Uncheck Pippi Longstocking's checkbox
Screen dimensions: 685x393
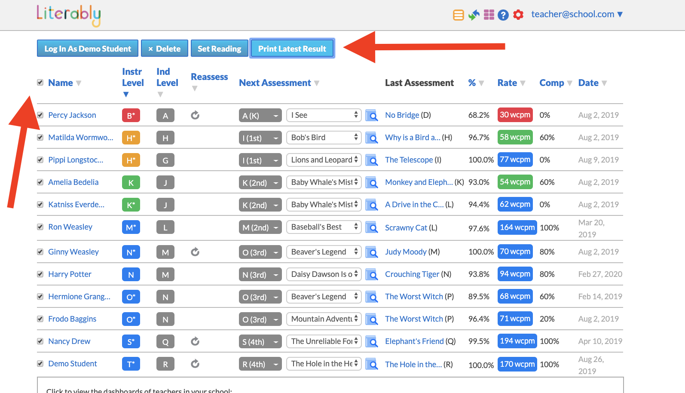[40, 160]
